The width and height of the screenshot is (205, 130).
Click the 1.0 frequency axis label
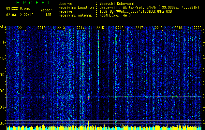pyautogui.click(x=3, y=58)
